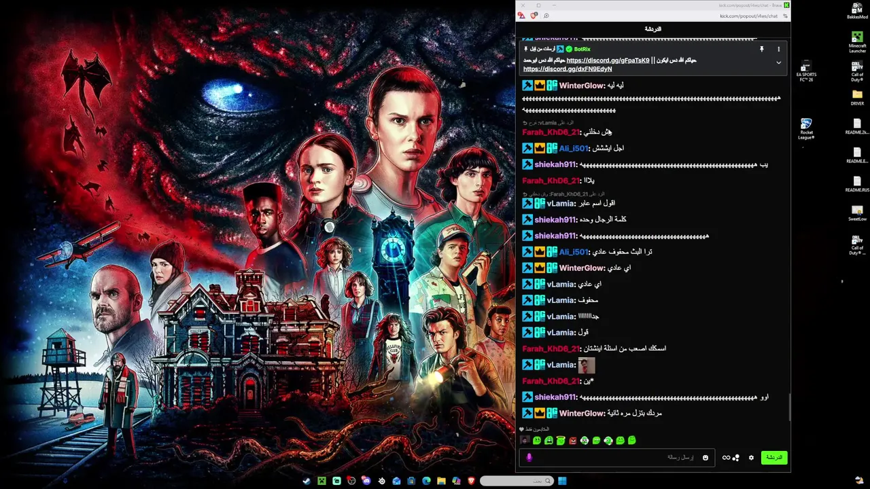Image resolution: width=870 pixels, height=489 pixels.
Task: Click the WinterGlow username at top of chat
Action: pos(581,86)
